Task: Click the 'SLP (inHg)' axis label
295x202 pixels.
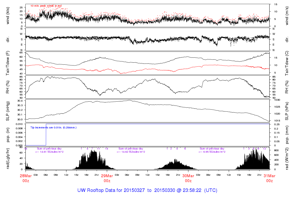Action: tap(8, 111)
